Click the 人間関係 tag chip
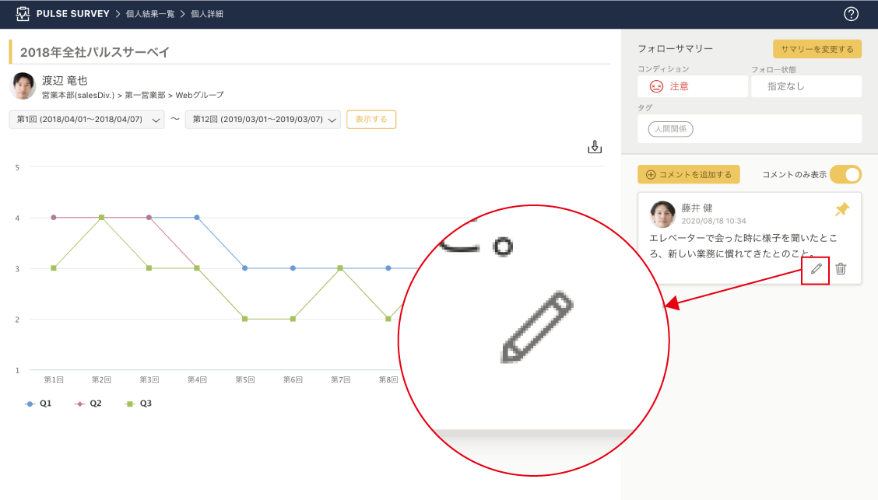Image resolution: width=878 pixels, height=500 pixels. point(670,129)
